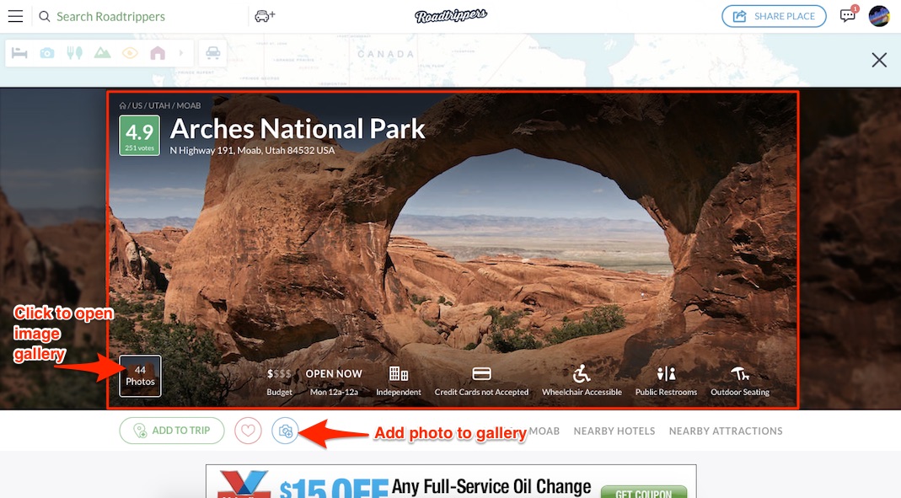Image resolution: width=901 pixels, height=498 pixels.
Task: Open the Utah breadcrumb link
Action: coord(159,105)
